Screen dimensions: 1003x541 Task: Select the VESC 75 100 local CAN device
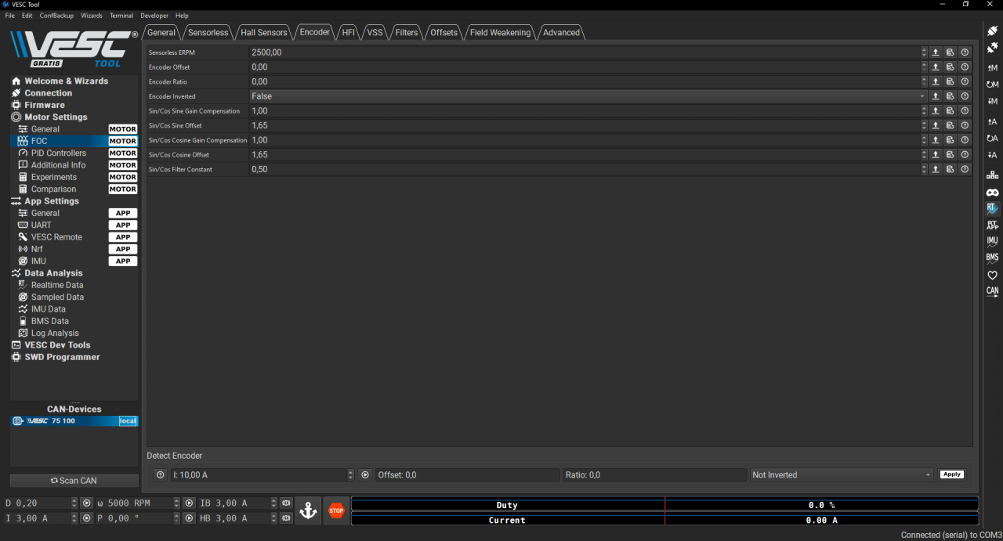[74, 421]
